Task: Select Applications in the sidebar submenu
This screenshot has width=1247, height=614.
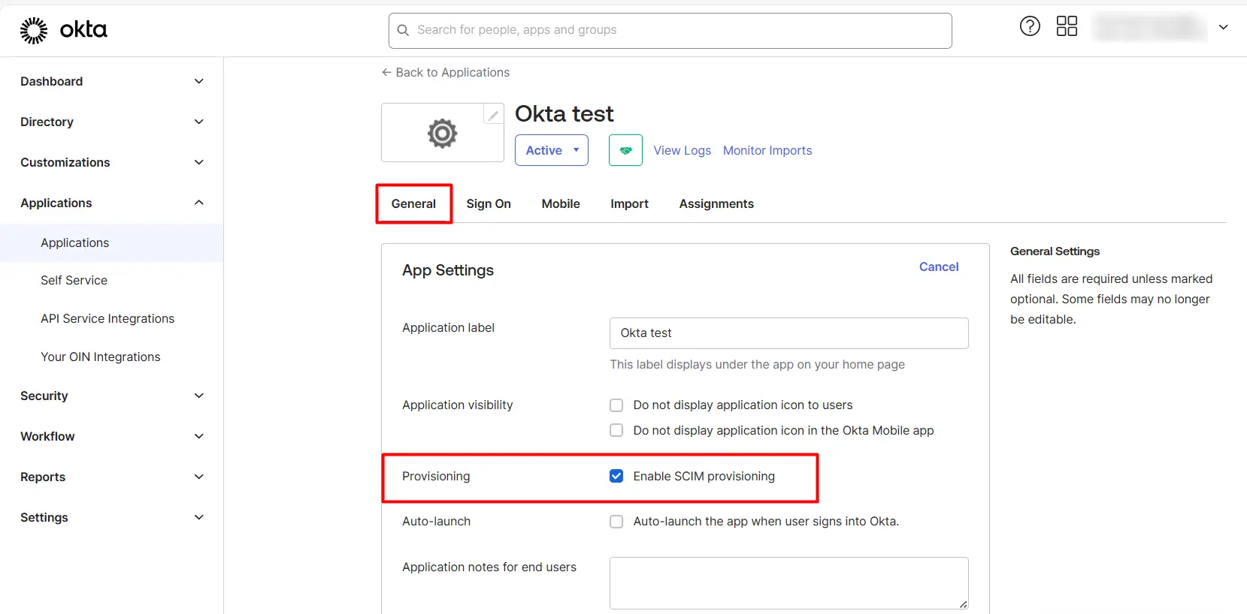Action: [x=112, y=242]
